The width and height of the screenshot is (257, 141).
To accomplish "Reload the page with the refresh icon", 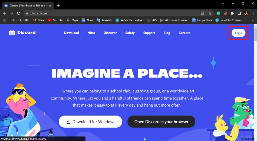I will click(x=19, y=13).
